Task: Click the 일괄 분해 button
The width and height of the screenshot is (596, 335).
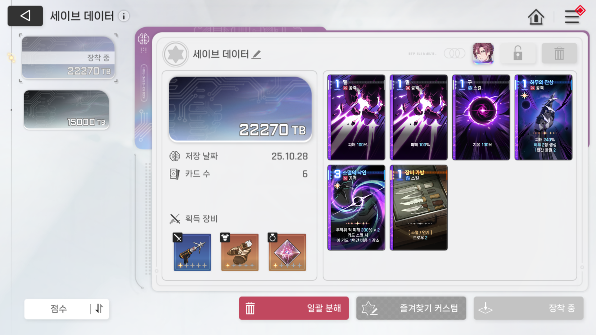Action: pos(294,308)
